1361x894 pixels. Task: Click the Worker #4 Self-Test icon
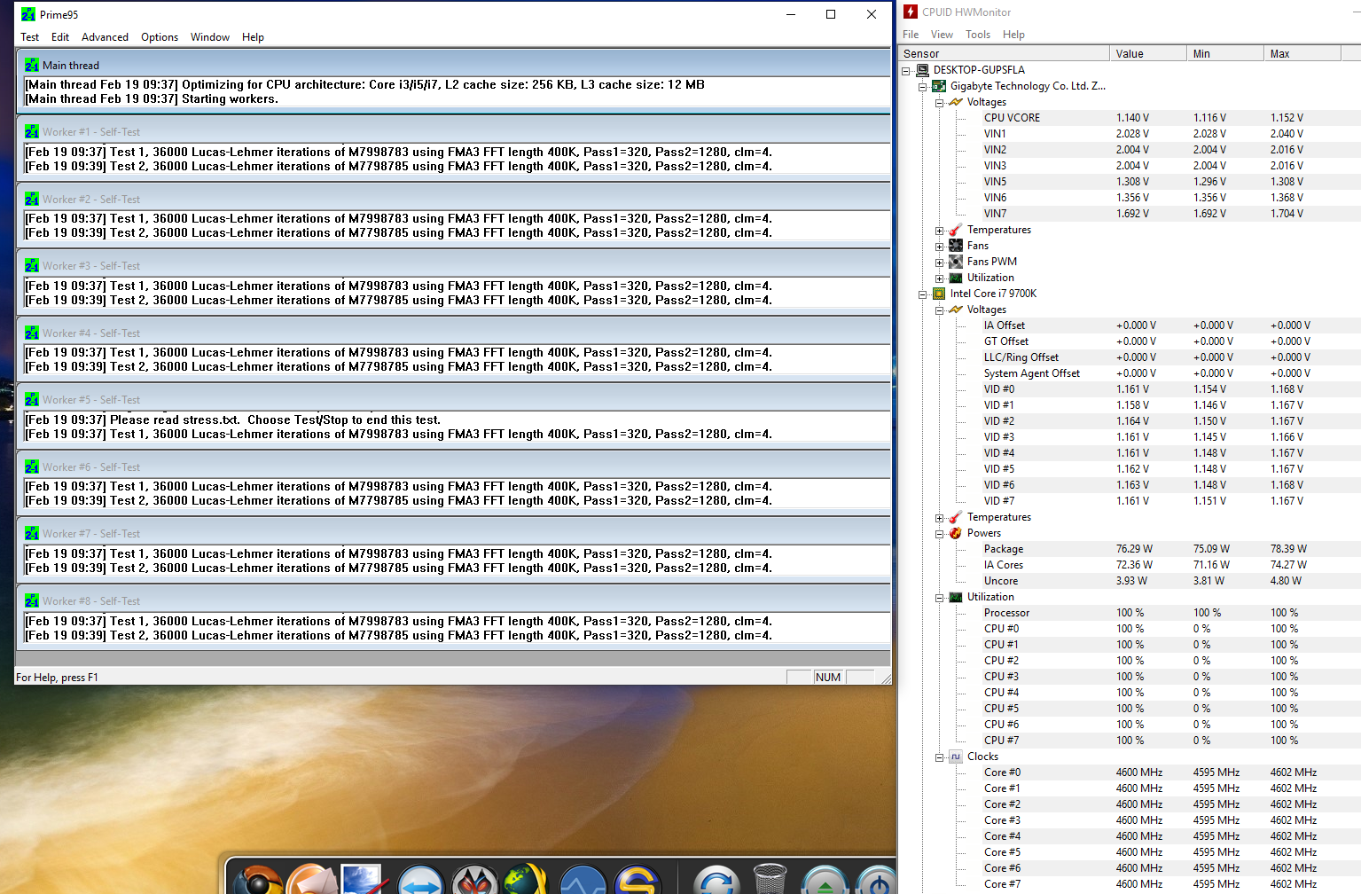(32, 333)
